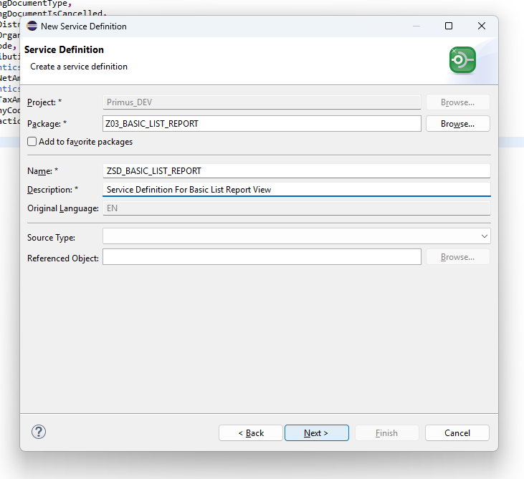Maximize the New Service Definition dialog
Image resolution: width=524 pixels, height=479 pixels.
click(x=449, y=26)
